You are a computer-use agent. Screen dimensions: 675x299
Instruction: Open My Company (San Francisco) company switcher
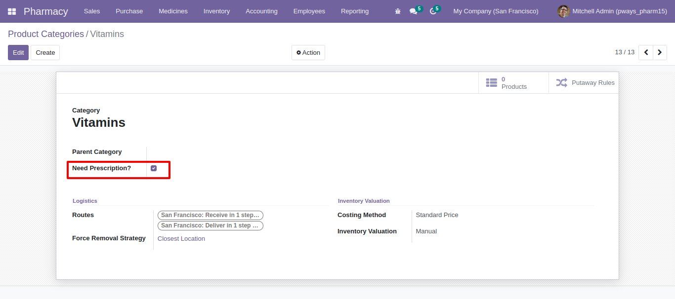click(x=496, y=11)
